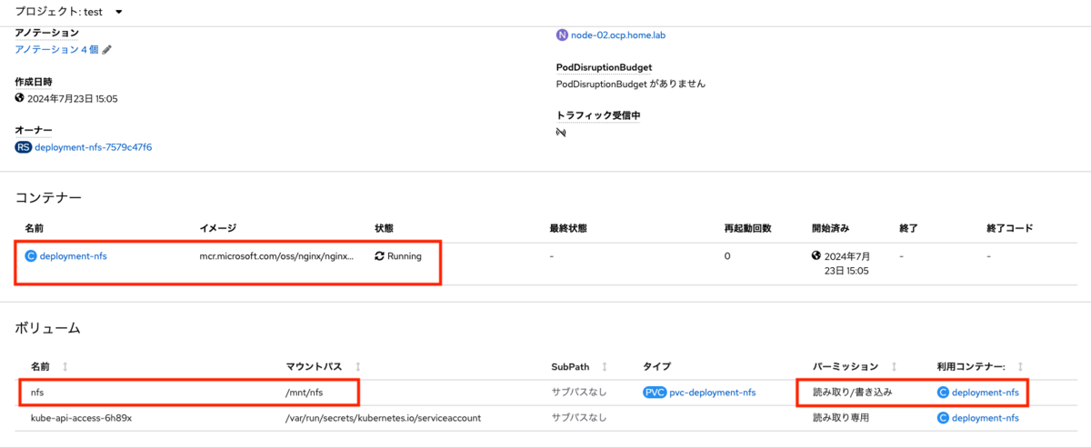Click the traffic not receiving icon
The height and width of the screenshot is (448, 1091).
pyautogui.click(x=561, y=132)
